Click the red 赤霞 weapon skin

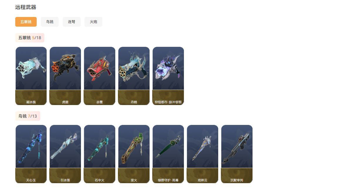[99, 76]
